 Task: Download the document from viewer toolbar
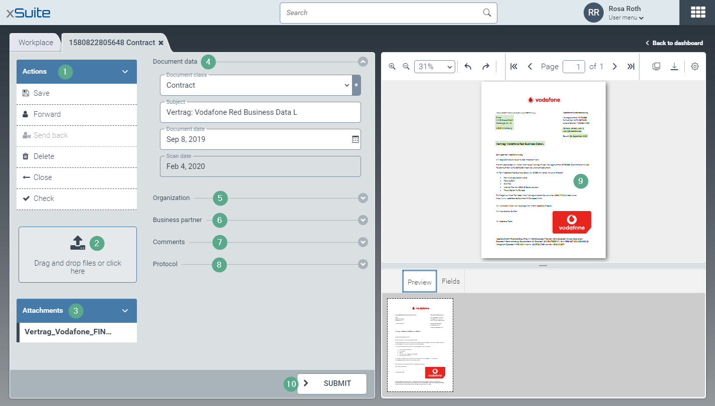pyautogui.click(x=674, y=67)
